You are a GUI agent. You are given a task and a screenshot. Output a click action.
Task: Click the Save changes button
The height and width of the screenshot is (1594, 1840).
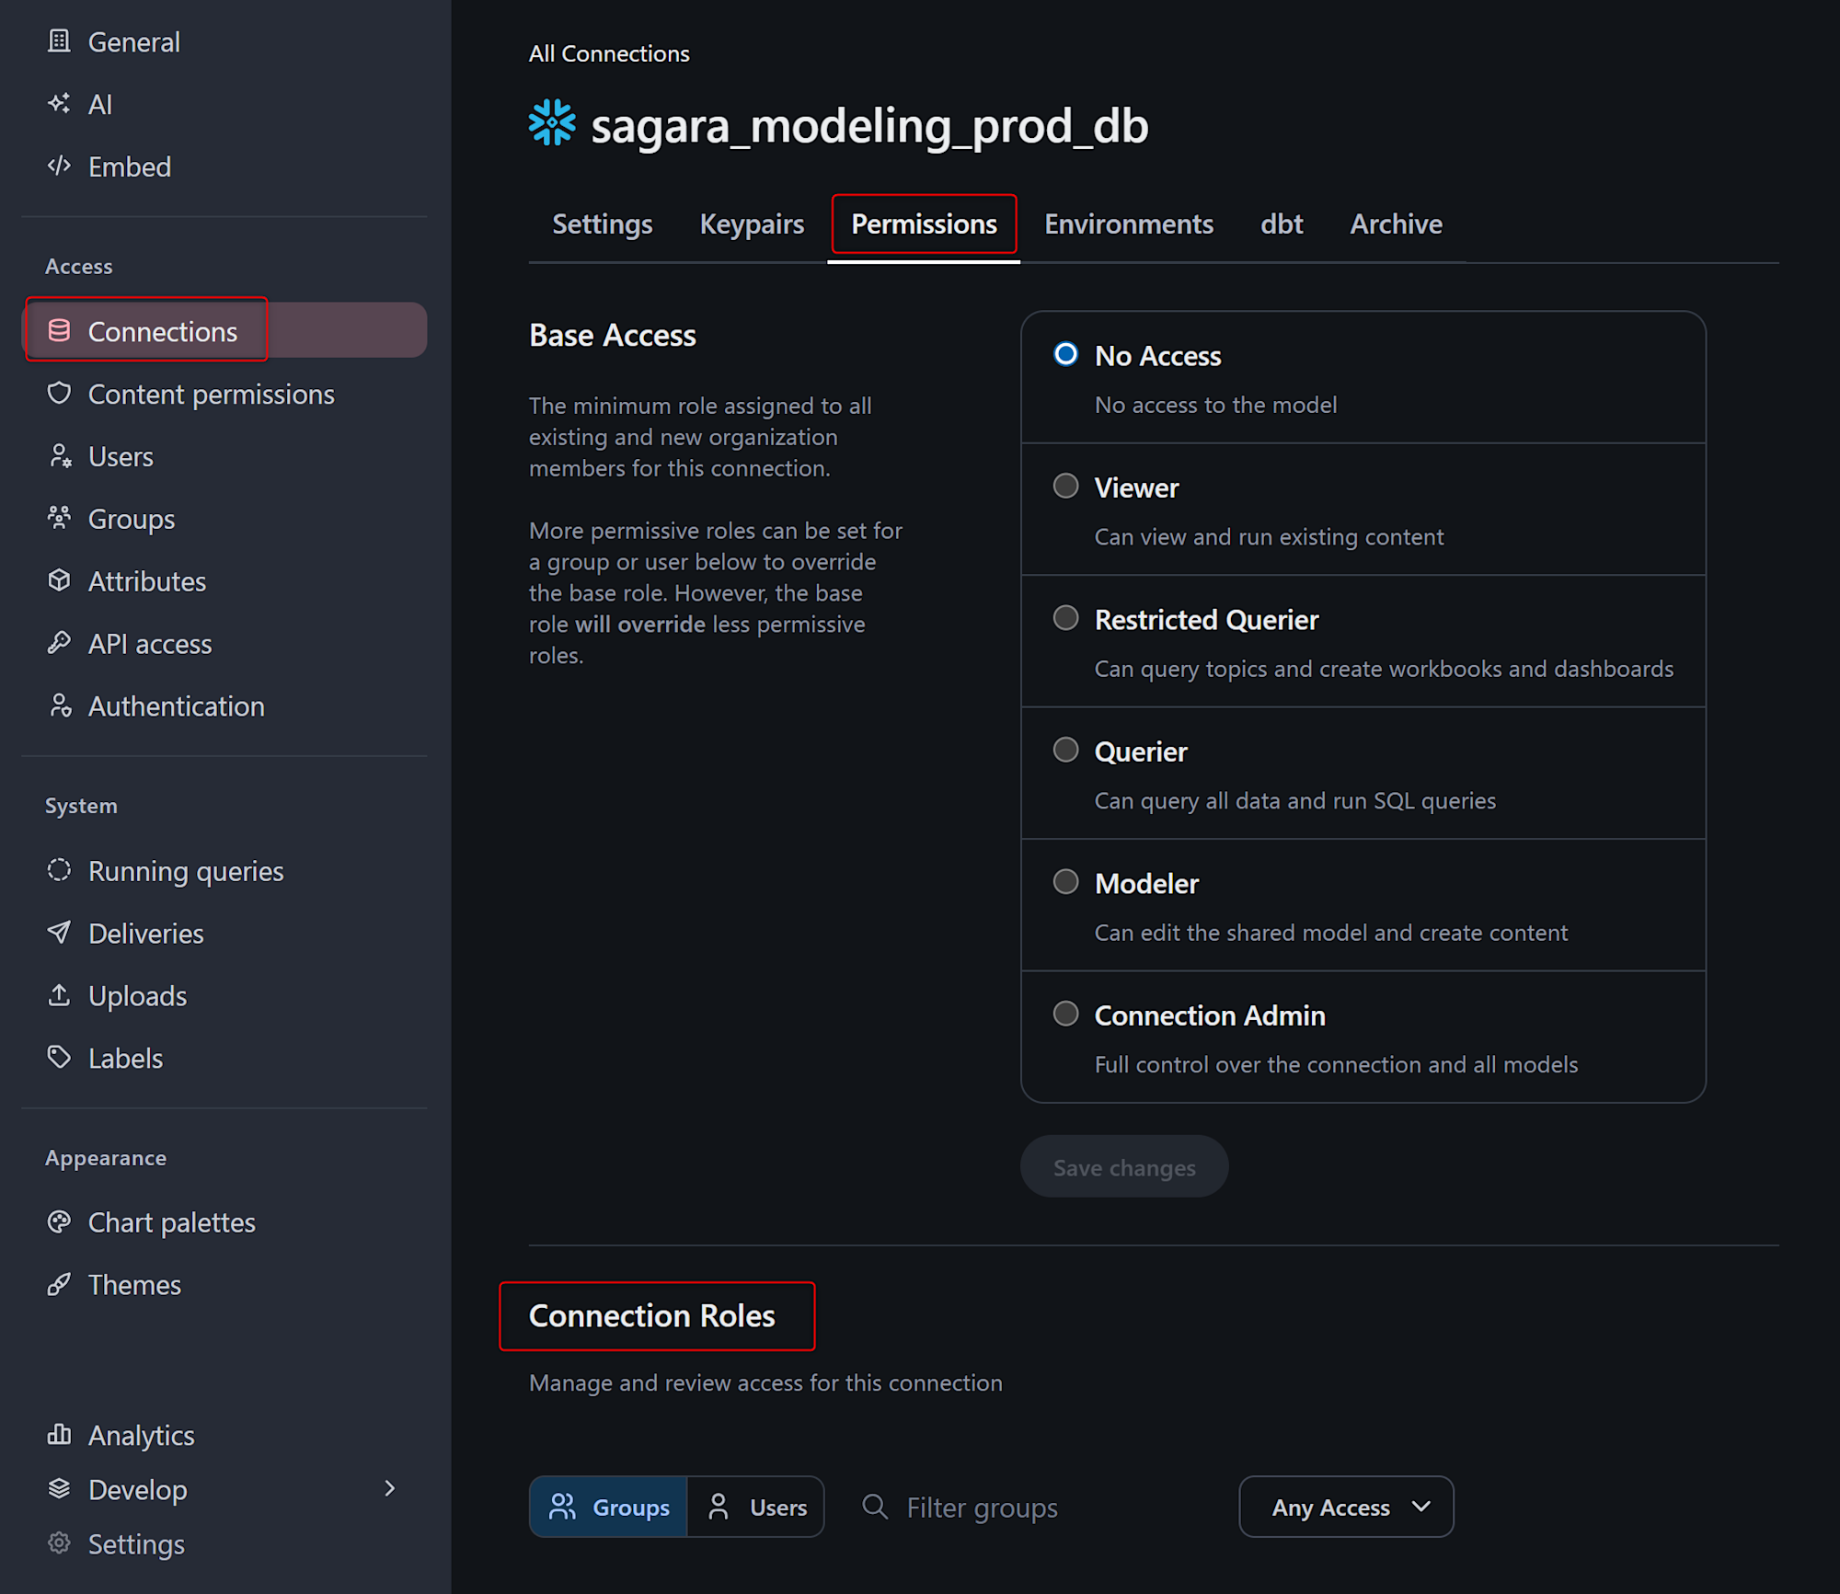tap(1123, 1166)
